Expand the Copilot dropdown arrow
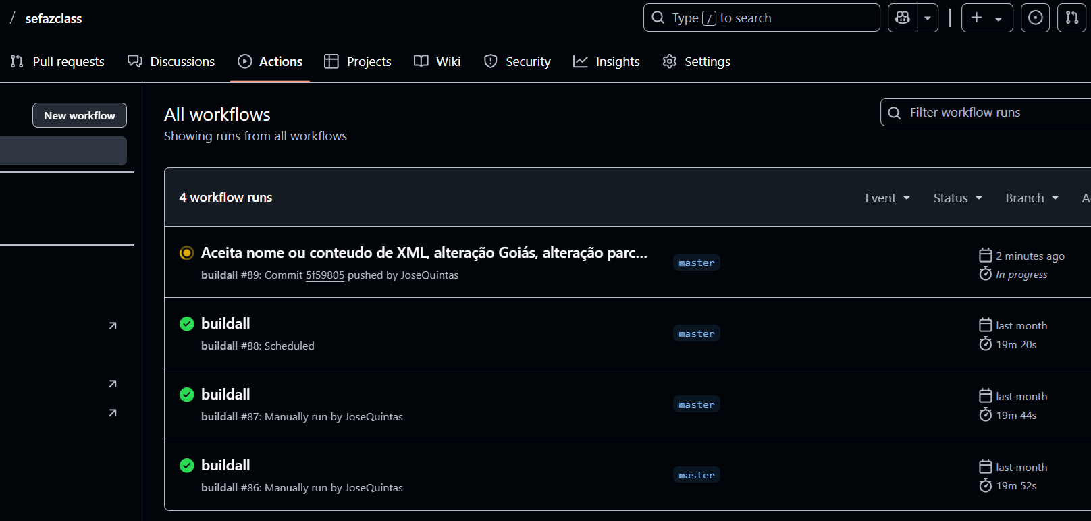The width and height of the screenshot is (1091, 521). point(928,18)
